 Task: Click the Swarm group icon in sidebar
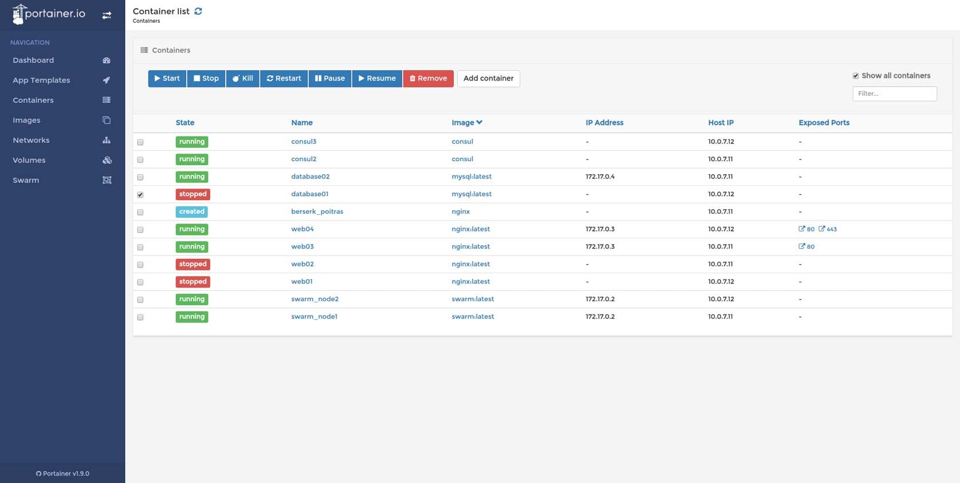107,180
